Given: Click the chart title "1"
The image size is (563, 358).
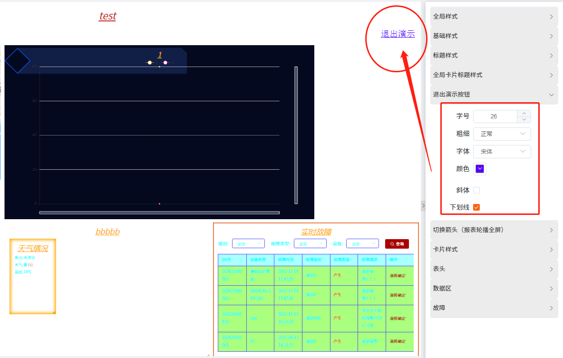Looking at the screenshot, I should (160, 55).
